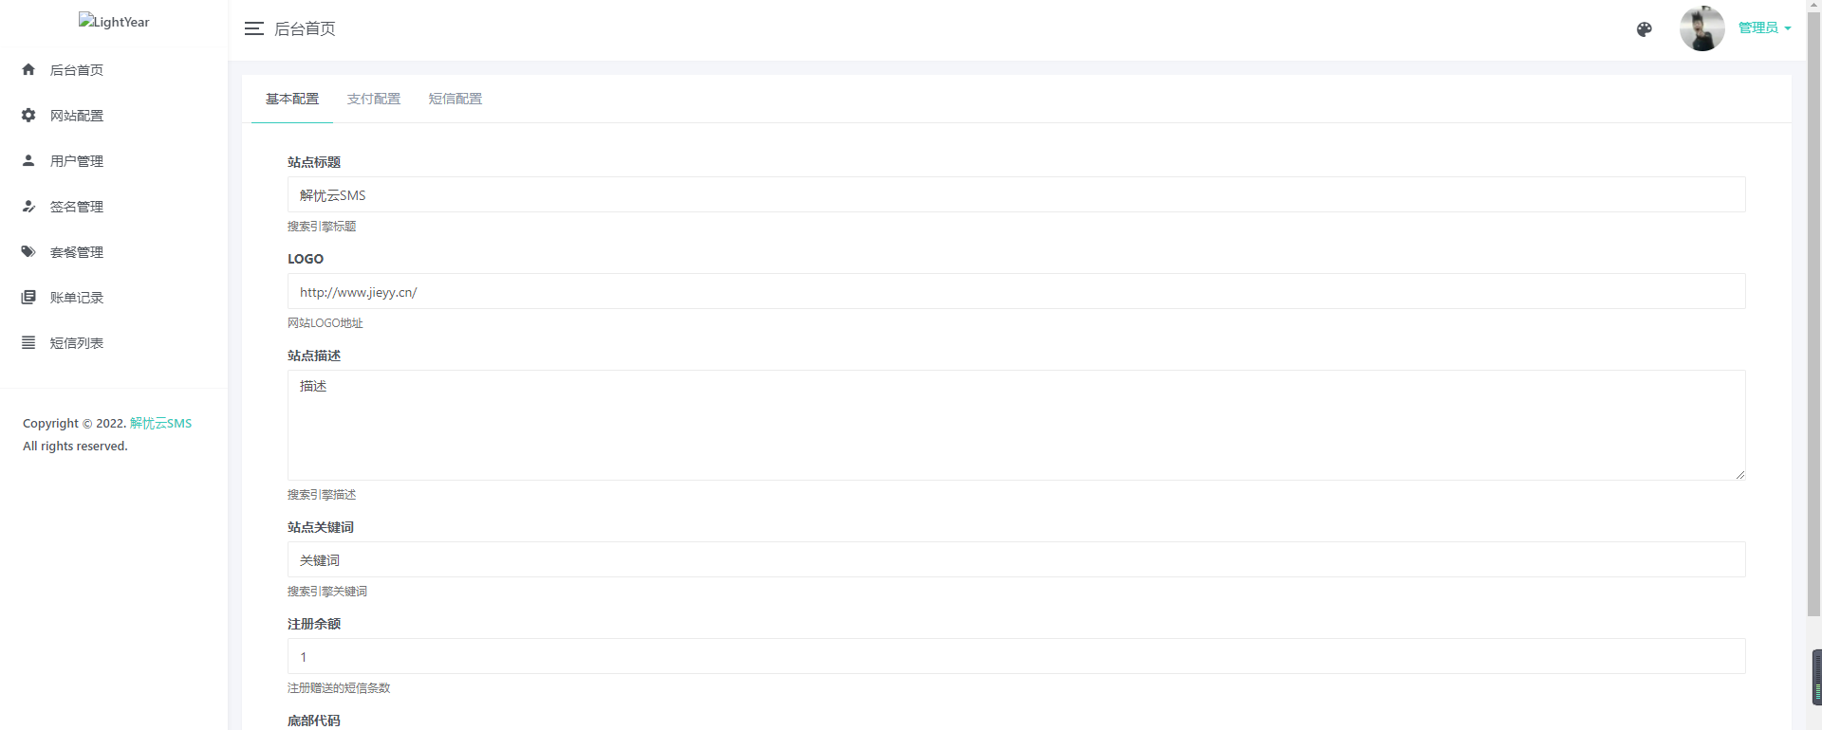
Task: Click the gear icon for 网站配置
Action: (x=28, y=115)
